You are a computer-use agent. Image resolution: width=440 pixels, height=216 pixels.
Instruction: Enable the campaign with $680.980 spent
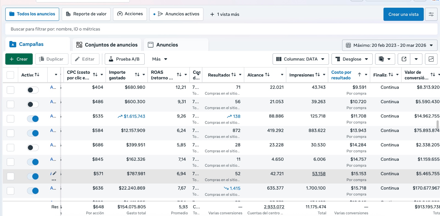(x=33, y=90)
